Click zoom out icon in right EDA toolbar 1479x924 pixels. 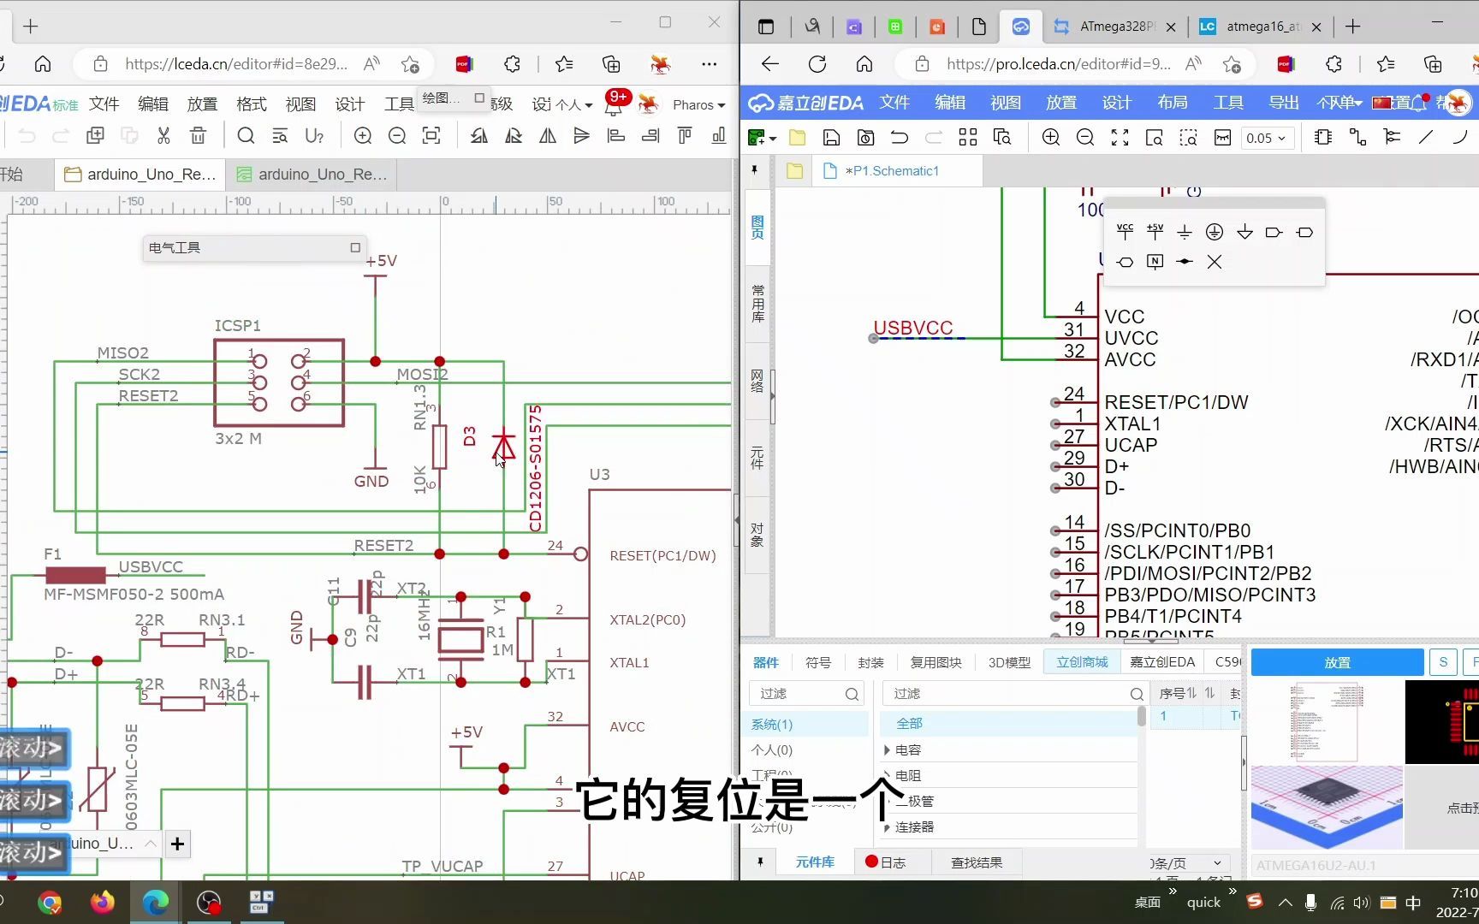(1085, 138)
